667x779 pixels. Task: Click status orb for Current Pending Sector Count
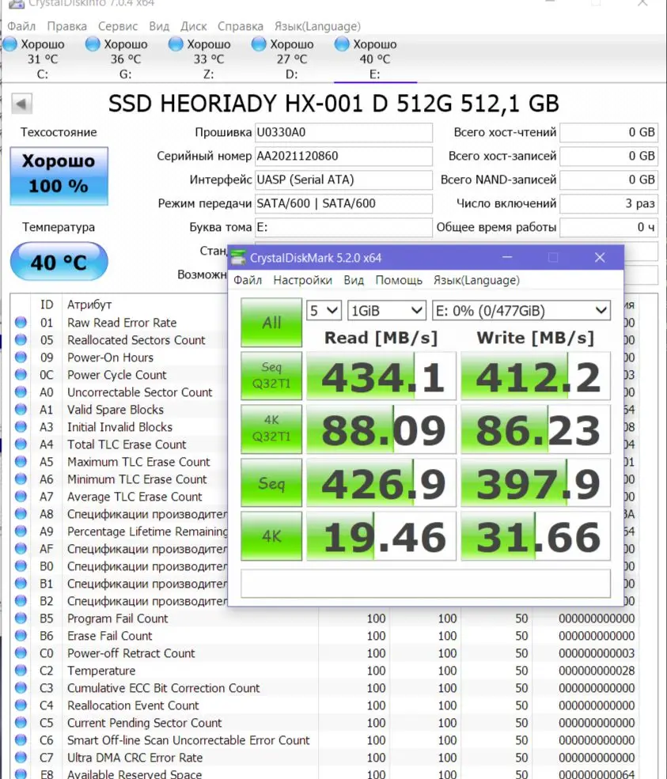(x=21, y=722)
